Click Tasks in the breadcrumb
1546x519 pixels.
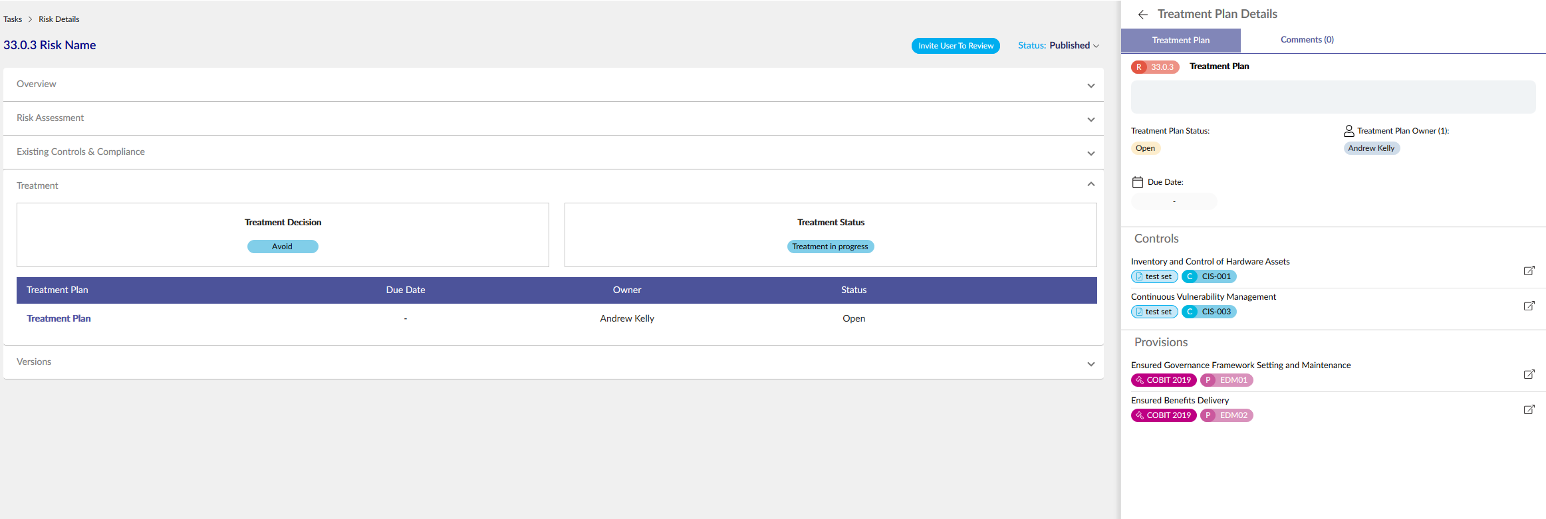click(13, 19)
